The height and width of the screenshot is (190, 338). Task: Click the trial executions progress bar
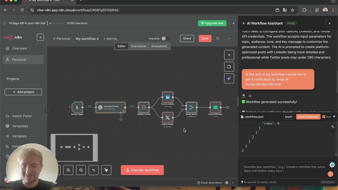coord(56,23)
